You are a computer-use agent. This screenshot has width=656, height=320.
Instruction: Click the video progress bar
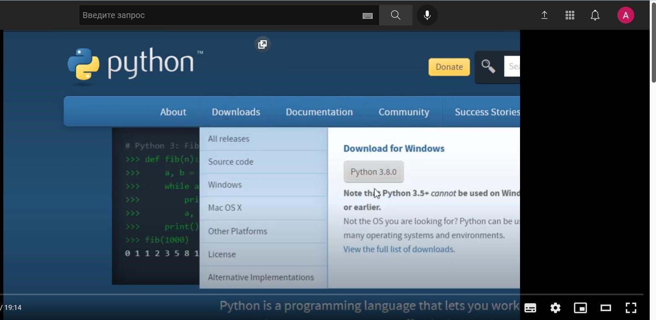(321, 294)
